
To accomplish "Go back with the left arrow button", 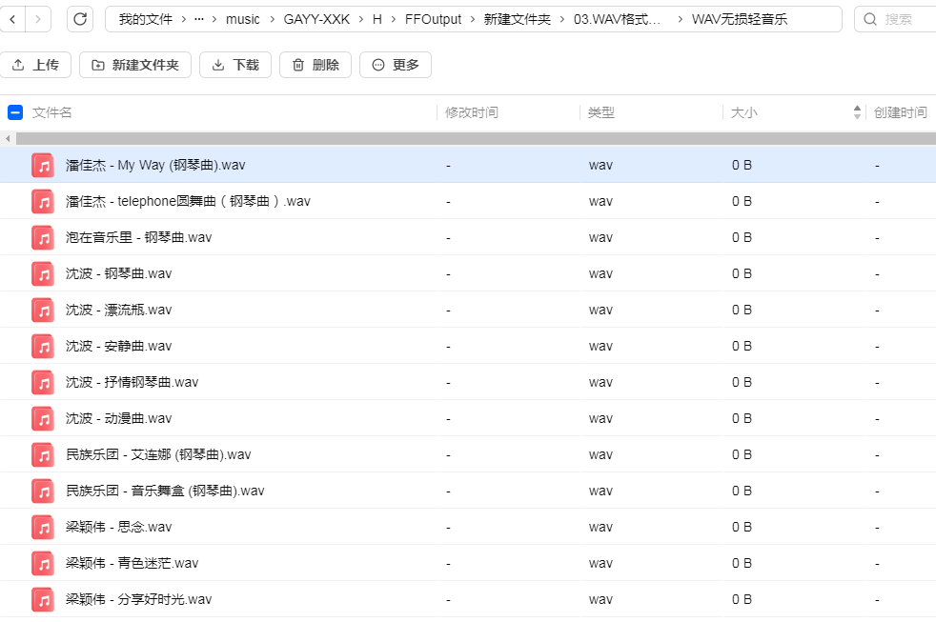I will click(x=12, y=20).
